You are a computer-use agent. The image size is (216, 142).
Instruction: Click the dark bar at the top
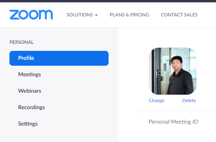(108, 1)
